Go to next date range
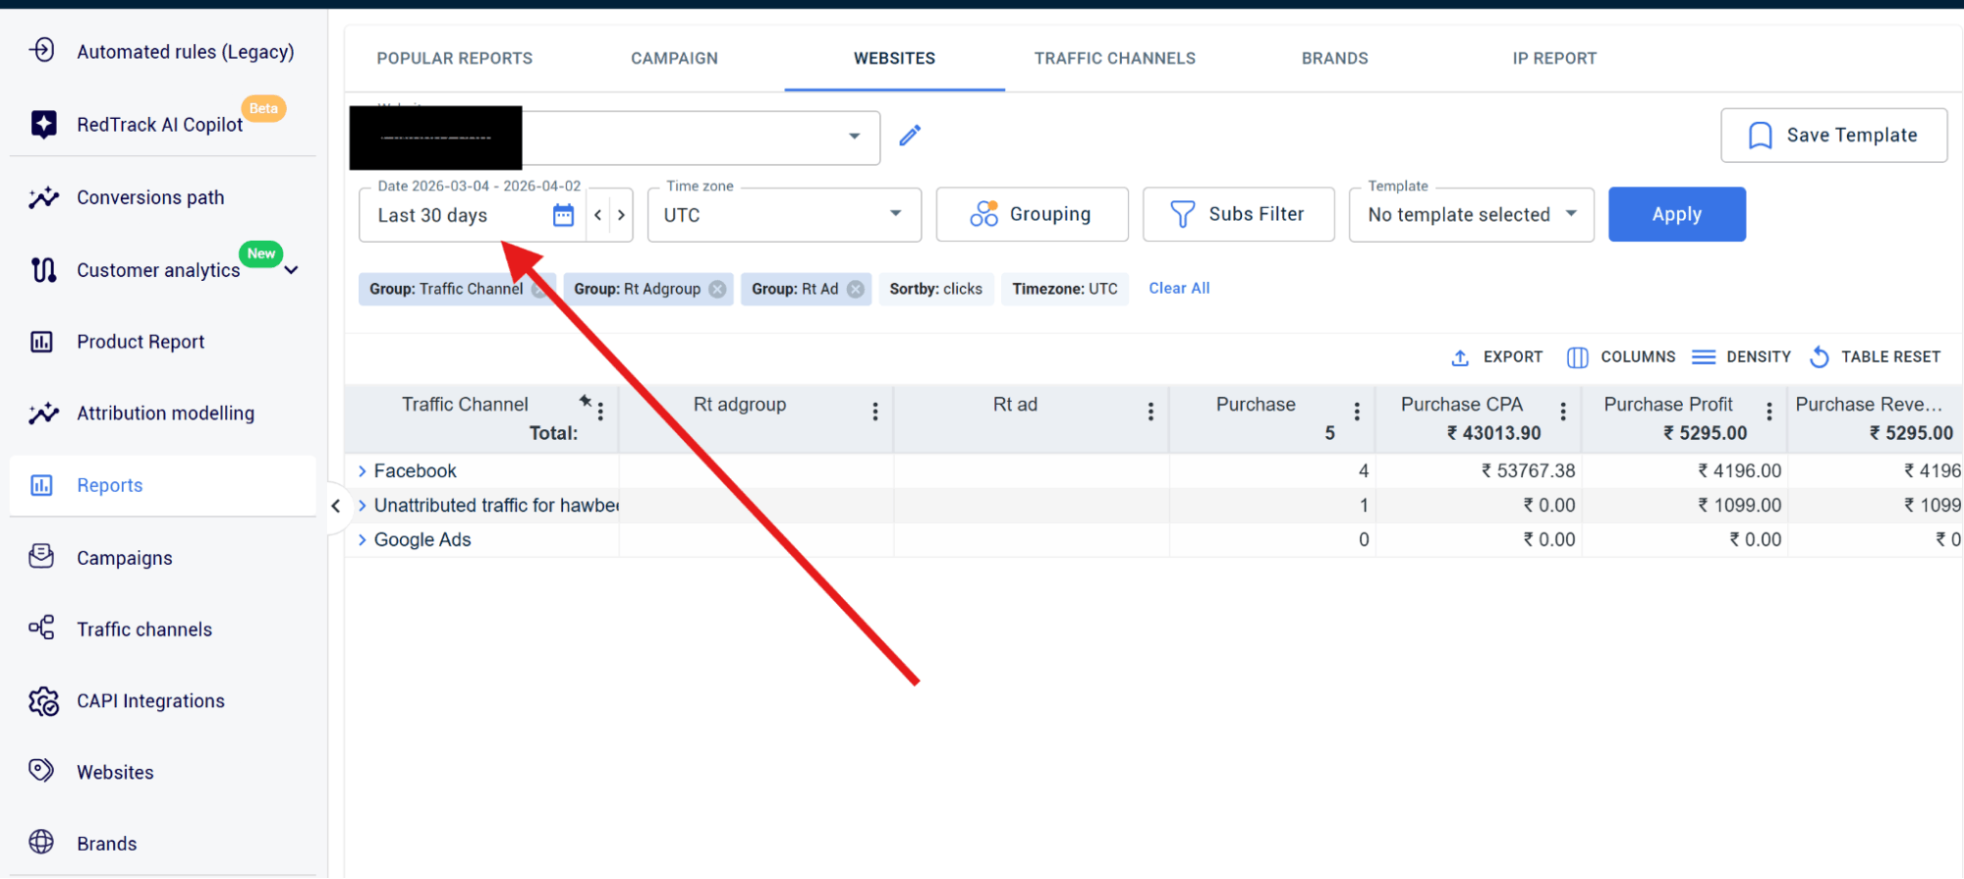This screenshot has height=879, width=1964. click(x=621, y=215)
